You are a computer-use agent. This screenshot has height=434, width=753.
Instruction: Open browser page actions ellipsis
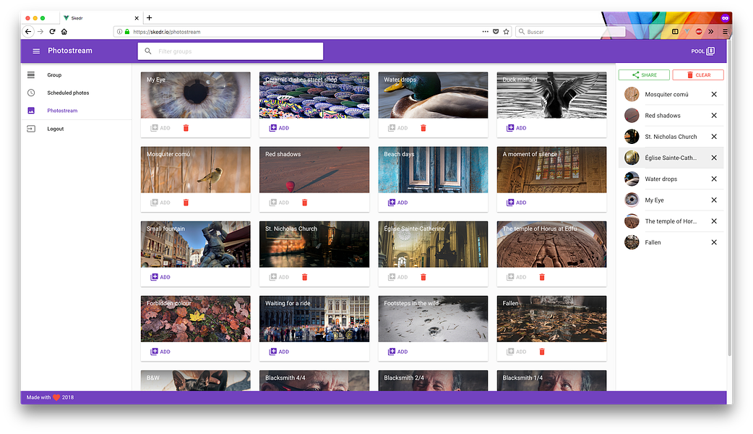click(486, 32)
